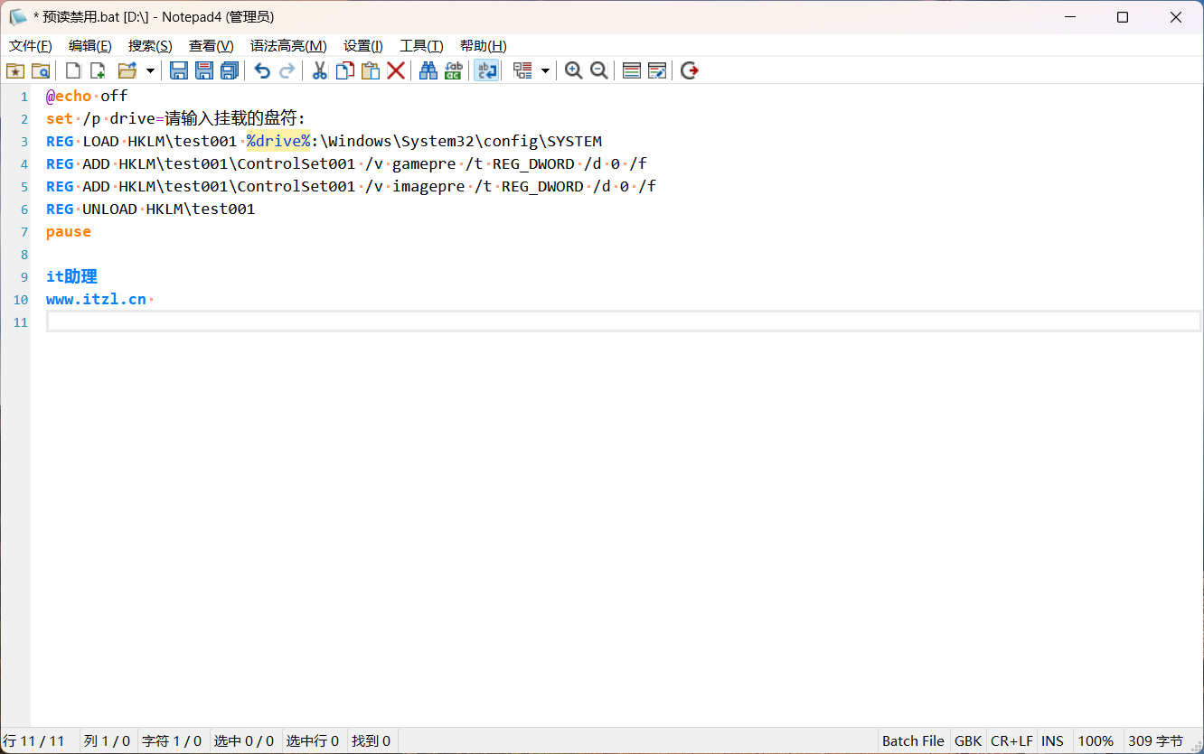Click the Undo arrow icon

[261, 70]
